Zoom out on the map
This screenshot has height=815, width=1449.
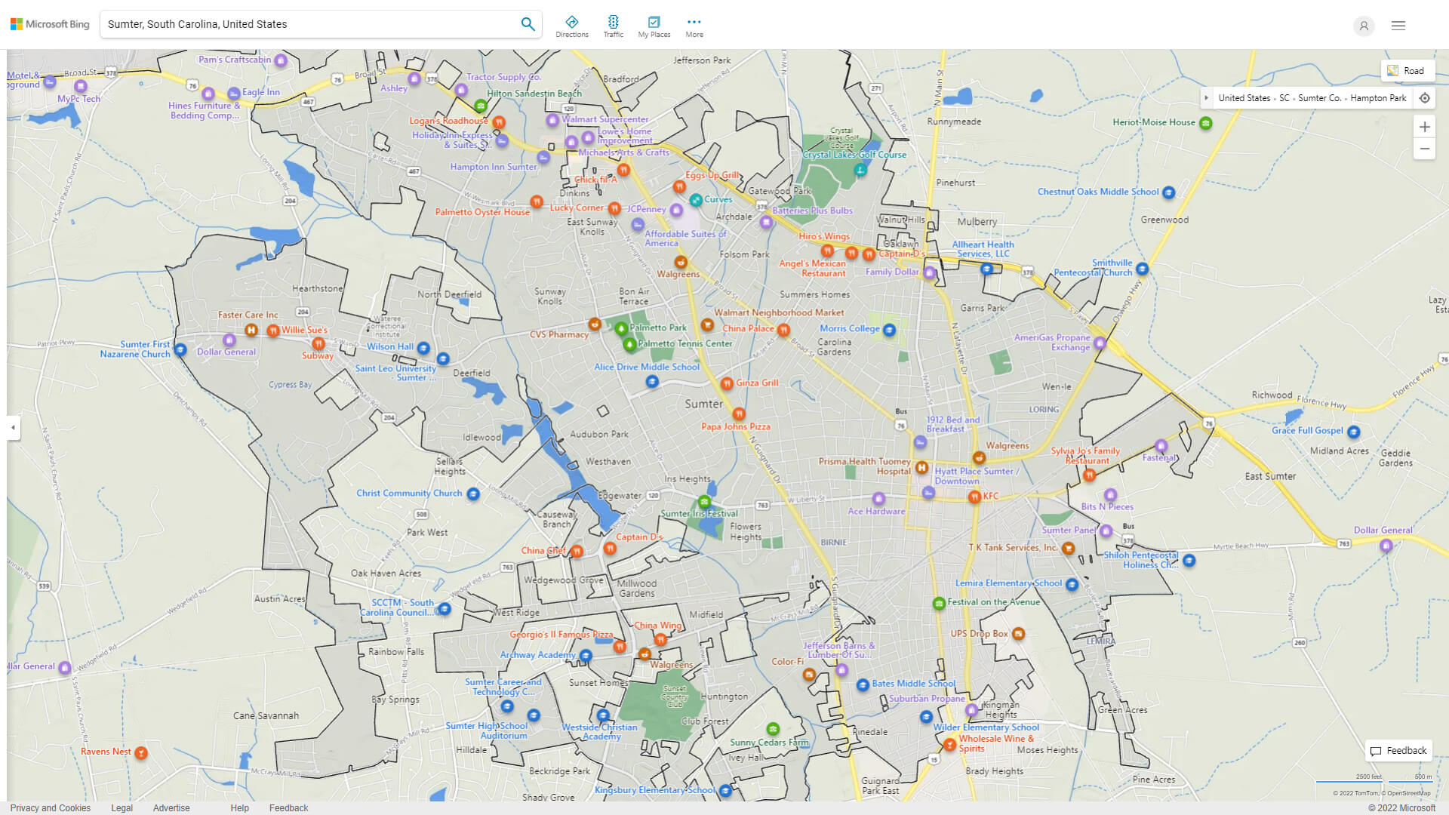click(x=1424, y=149)
